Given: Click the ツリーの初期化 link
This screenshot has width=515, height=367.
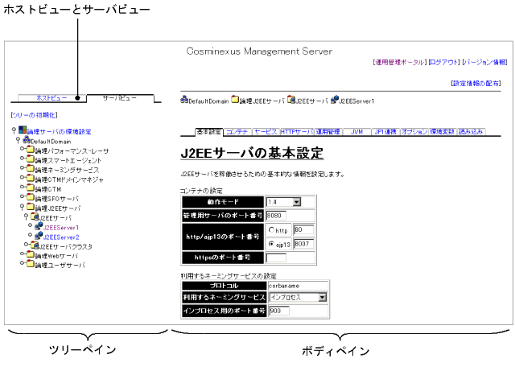Looking at the screenshot, I should 34,115.
